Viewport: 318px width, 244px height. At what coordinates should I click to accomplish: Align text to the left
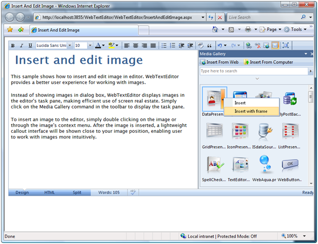[x=127, y=45]
